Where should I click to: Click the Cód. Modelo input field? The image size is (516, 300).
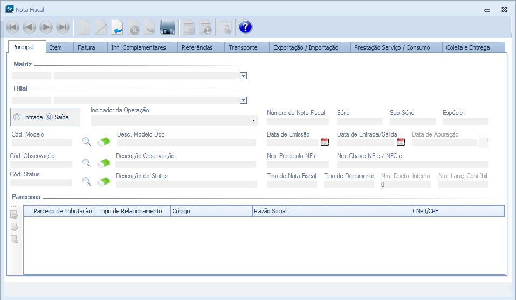click(42, 142)
